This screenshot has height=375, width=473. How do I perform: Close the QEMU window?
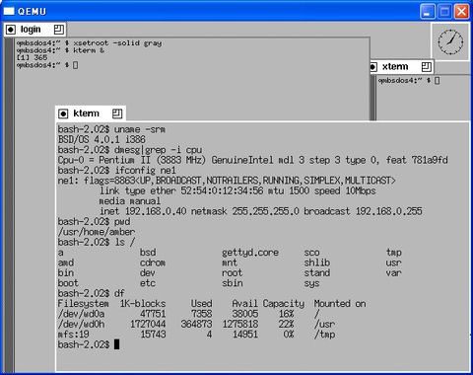click(x=462, y=12)
